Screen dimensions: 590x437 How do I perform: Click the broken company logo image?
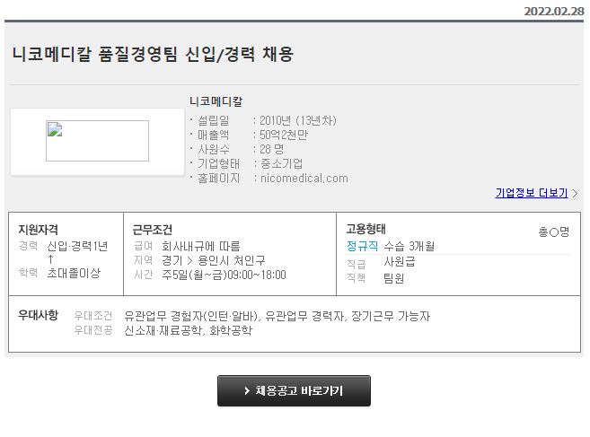click(x=98, y=141)
